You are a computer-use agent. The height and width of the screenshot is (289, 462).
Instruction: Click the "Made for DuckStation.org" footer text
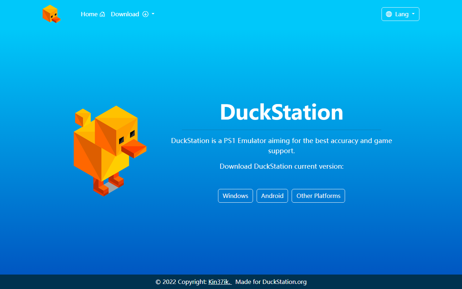tap(271, 282)
